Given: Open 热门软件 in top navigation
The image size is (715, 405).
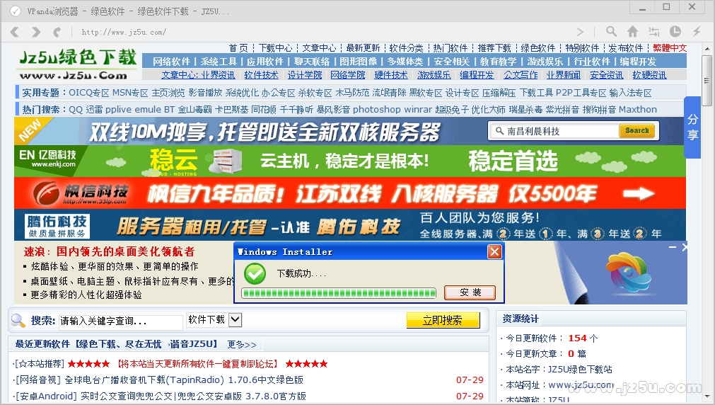Looking at the screenshot, I should tap(450, 48).
